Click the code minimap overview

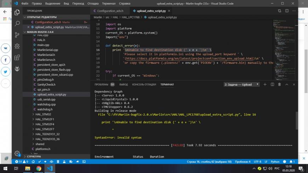coord(284,50)
